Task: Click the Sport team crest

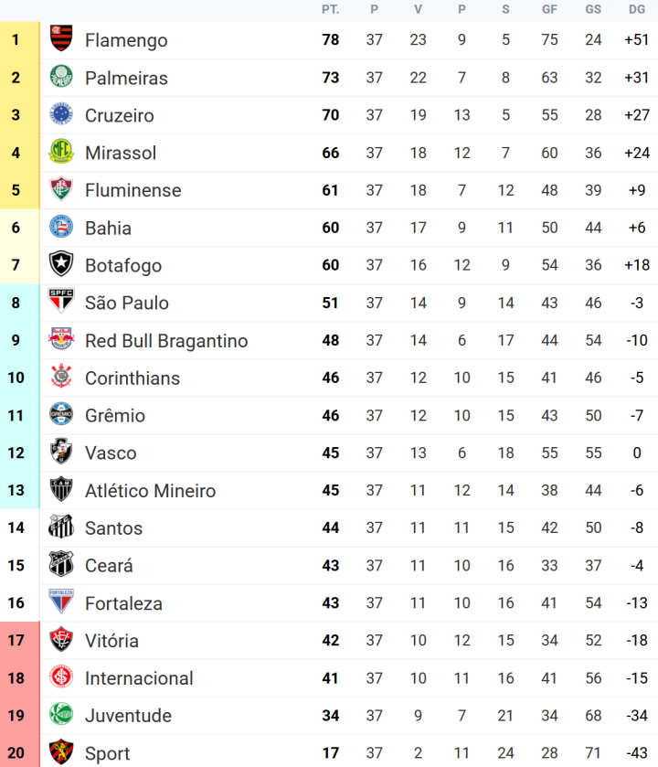Action: click(x=61, y=752)
